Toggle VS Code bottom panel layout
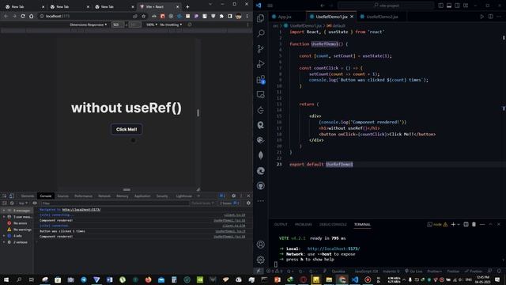This screenshot has height=285, width=506. point(449,6)
